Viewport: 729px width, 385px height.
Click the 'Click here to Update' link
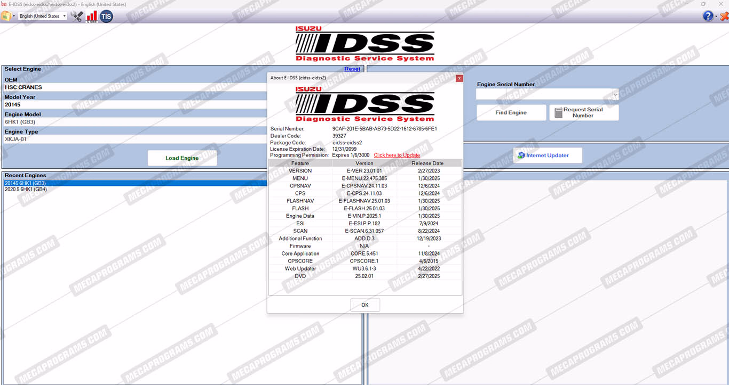click(397, 155)
